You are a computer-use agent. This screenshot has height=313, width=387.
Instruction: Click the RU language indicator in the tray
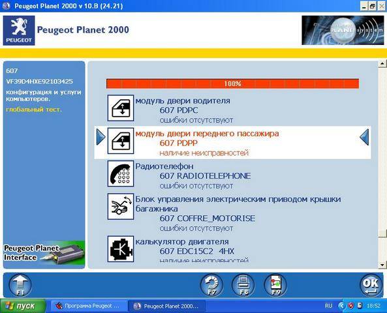coord(328,306)
